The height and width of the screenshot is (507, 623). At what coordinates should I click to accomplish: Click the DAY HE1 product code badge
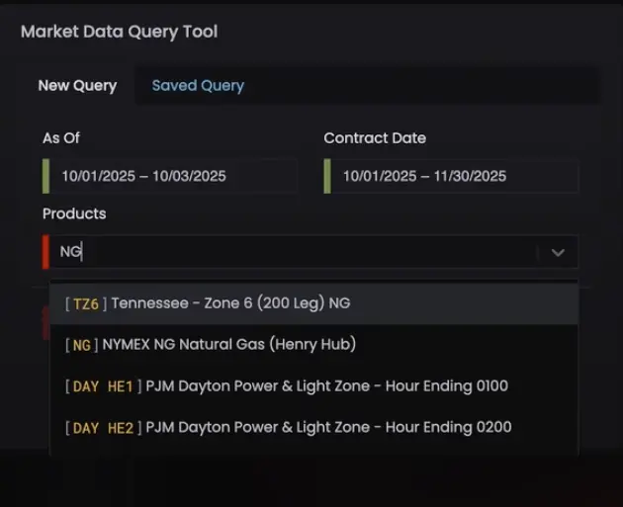[103, 385]
